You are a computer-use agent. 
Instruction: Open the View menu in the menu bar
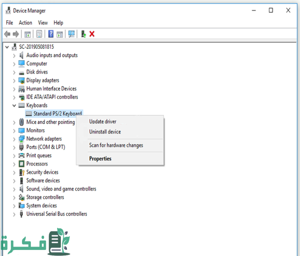43,23
